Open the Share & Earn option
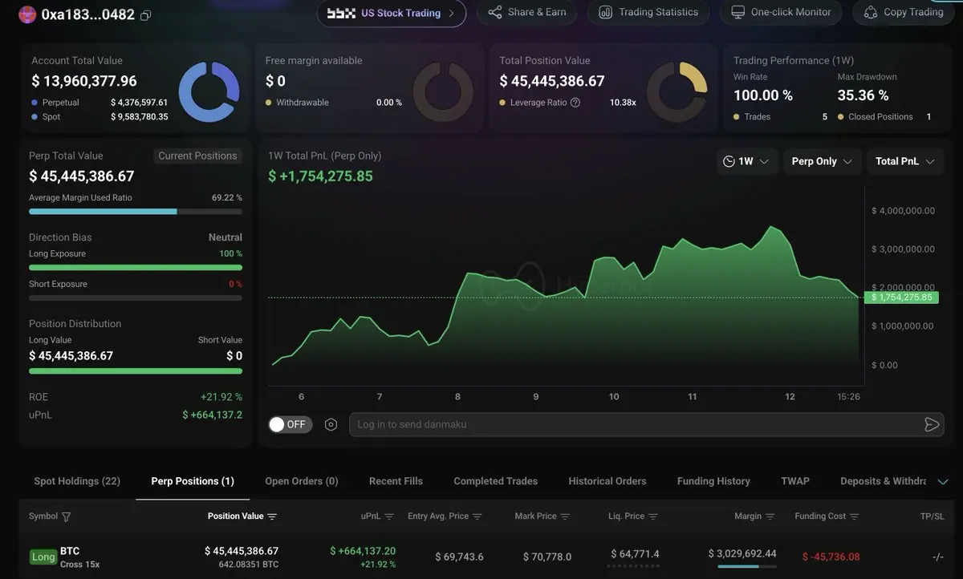Image resolution: width=963 pixels, height=579 pixels. (x=527, y=12)
